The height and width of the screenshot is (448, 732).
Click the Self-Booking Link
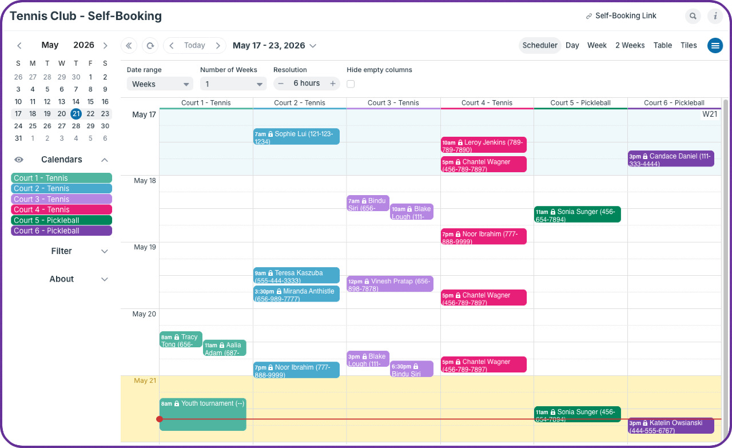pos(621,16)
